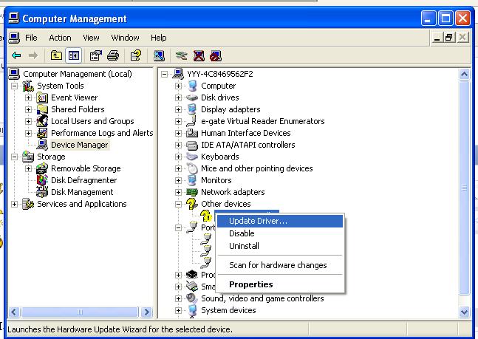Select the Computer device category
Viewport: 478px width, 339px height.
[218, 86]
